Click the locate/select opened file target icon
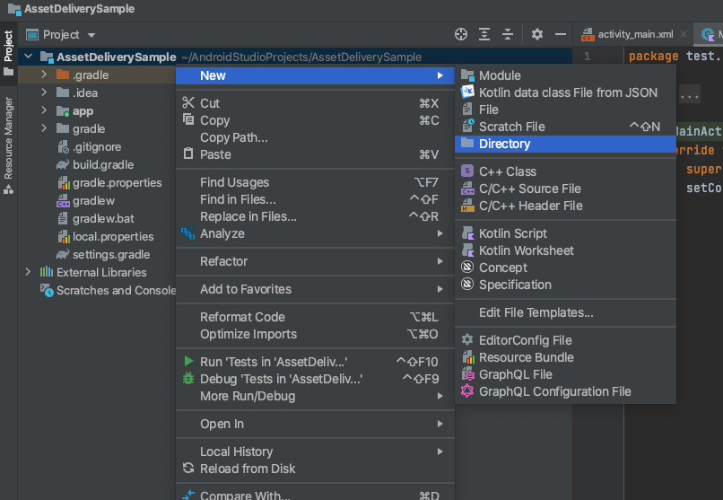 pyautogui.click(x=461, y=34)
